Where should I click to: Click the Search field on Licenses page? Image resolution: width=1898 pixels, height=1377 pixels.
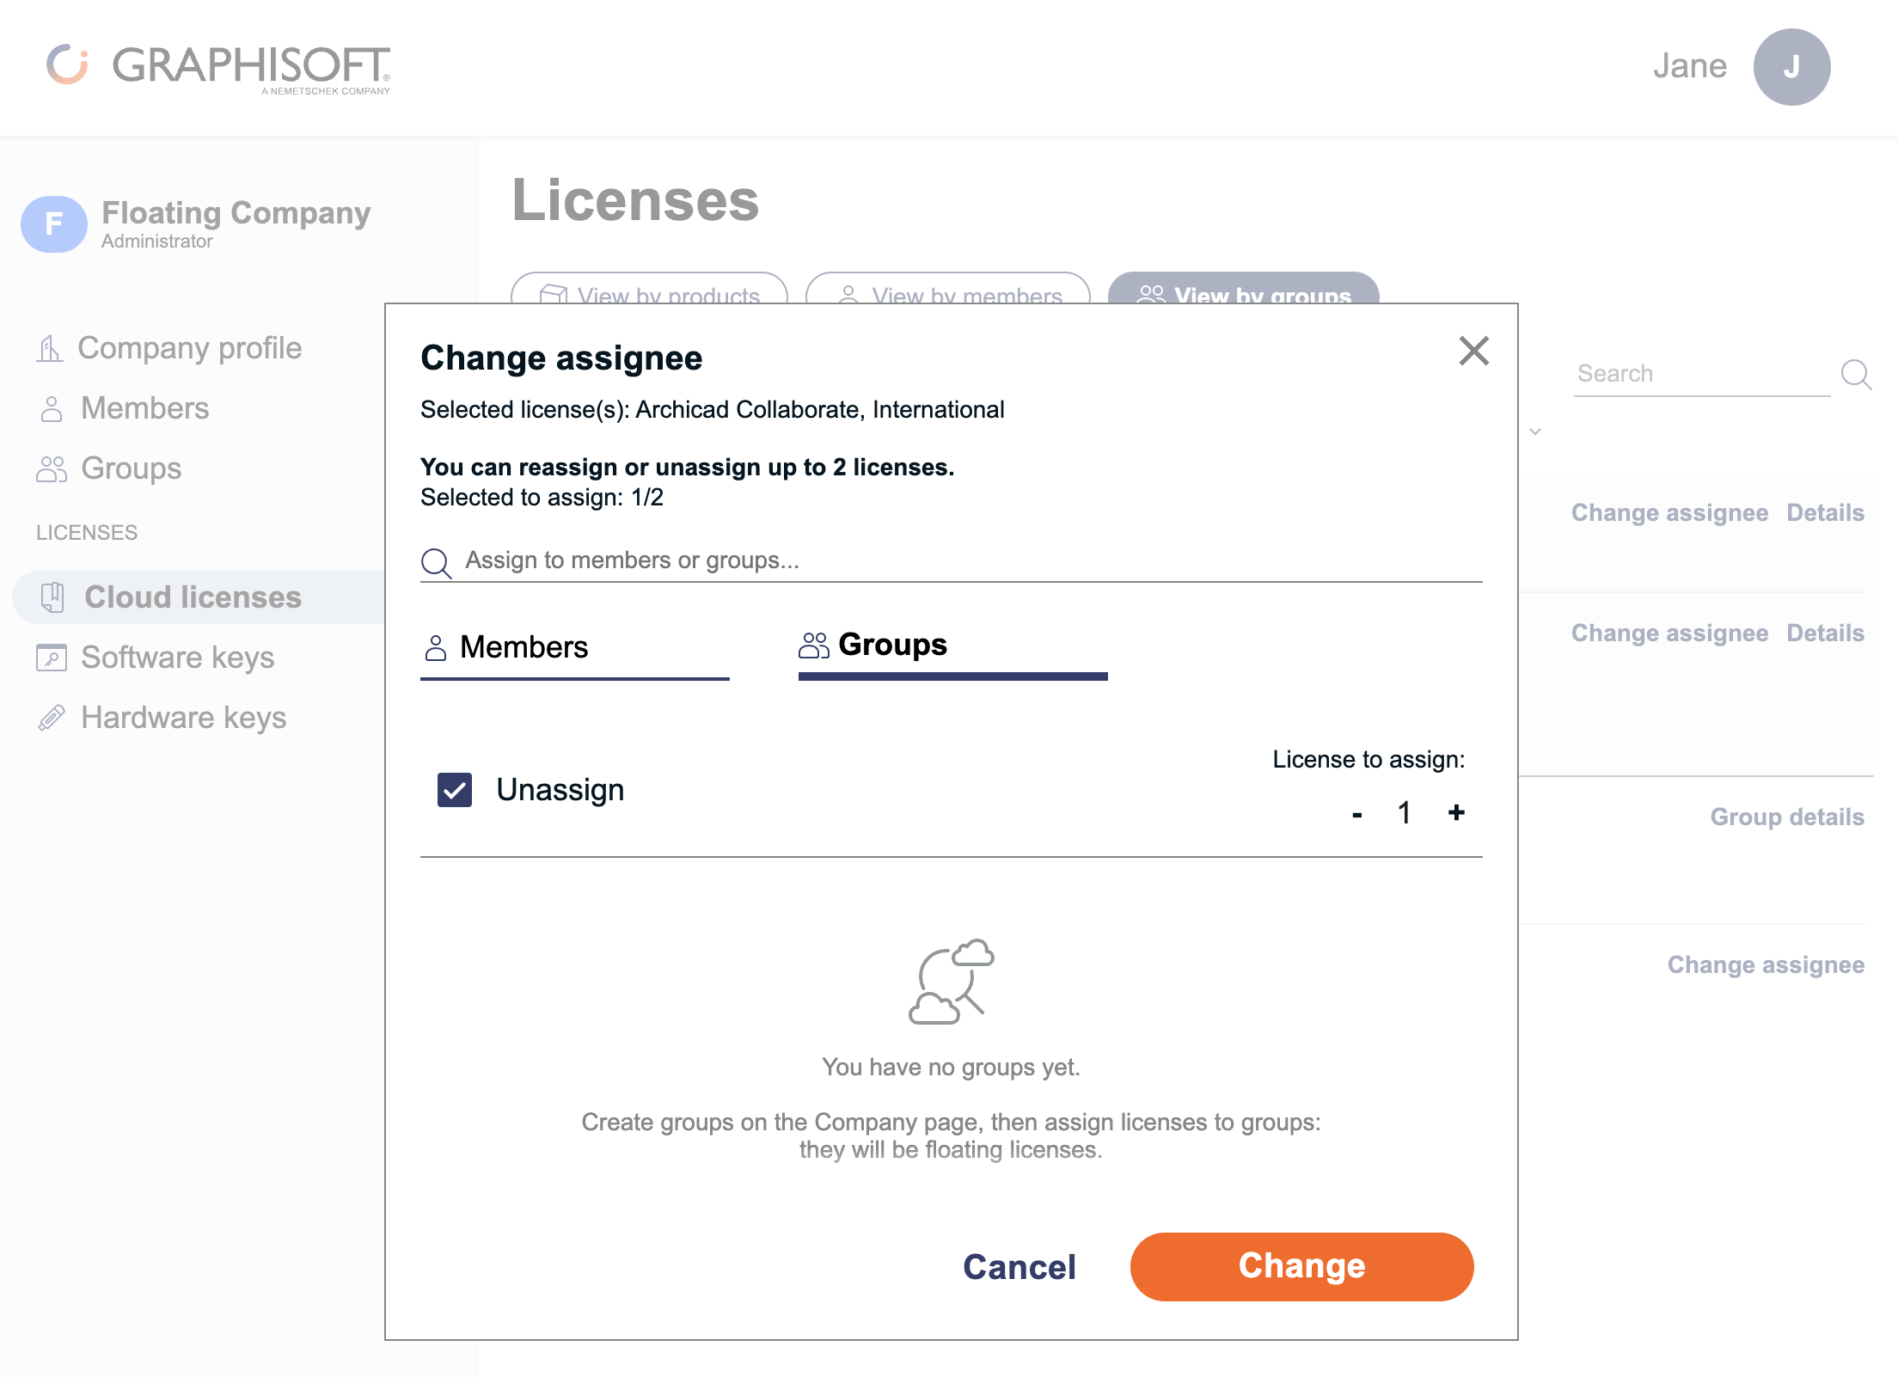pos(1702,374)
